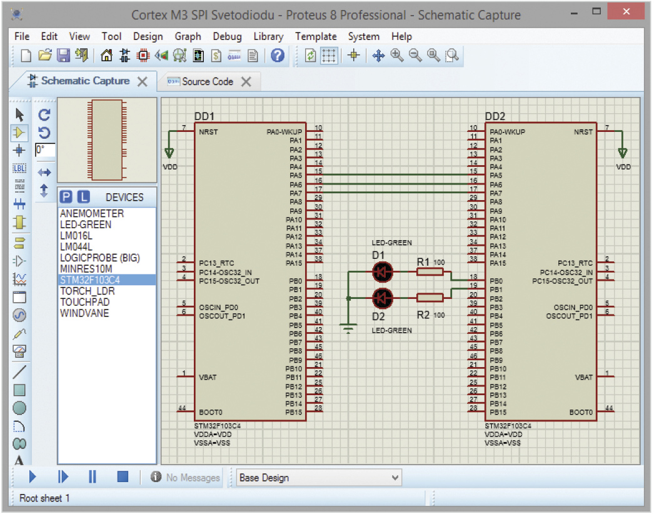This screenshot has height=514, width=654.
Task: Select LED-GREEN in the devices list
Action: [107, 224]
